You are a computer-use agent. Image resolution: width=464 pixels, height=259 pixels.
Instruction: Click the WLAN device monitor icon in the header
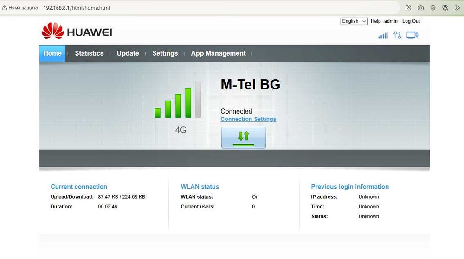pos(412,35)
